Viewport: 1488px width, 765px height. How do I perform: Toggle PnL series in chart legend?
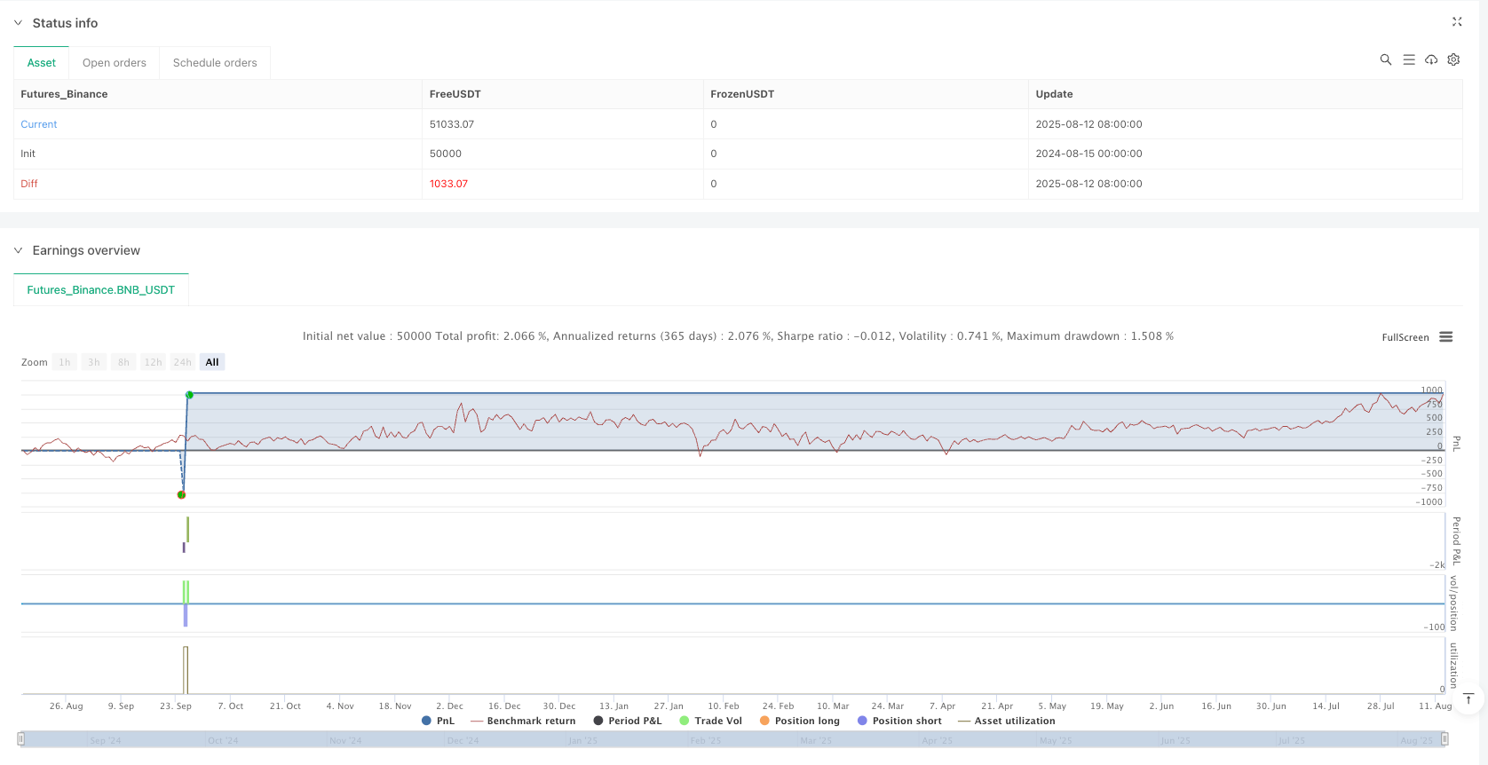439,721
